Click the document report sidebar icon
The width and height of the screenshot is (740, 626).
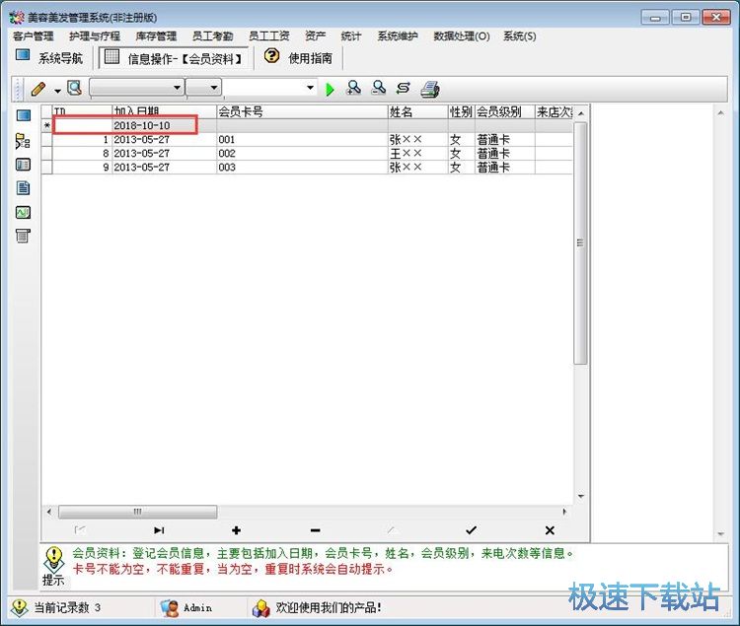(23, 188)
